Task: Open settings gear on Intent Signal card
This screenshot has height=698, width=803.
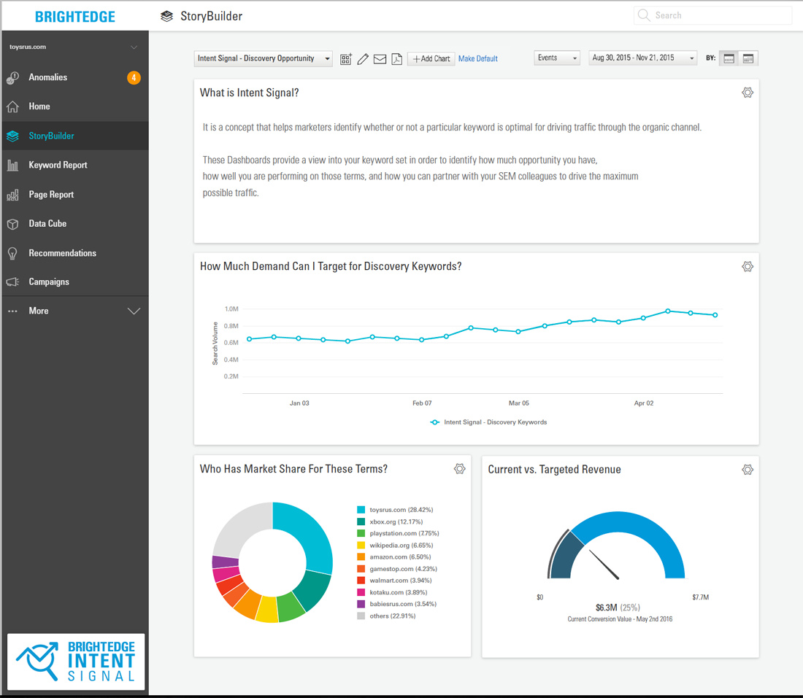Action: (747, 93)
